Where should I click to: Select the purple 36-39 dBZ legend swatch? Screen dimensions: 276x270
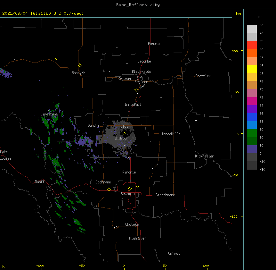(252, 109)
